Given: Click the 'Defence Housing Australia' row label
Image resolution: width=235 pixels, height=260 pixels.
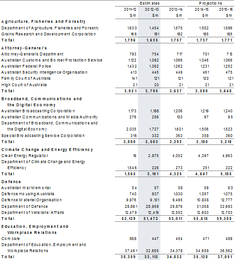Looking at the screenshot, I should pos(28,194).
